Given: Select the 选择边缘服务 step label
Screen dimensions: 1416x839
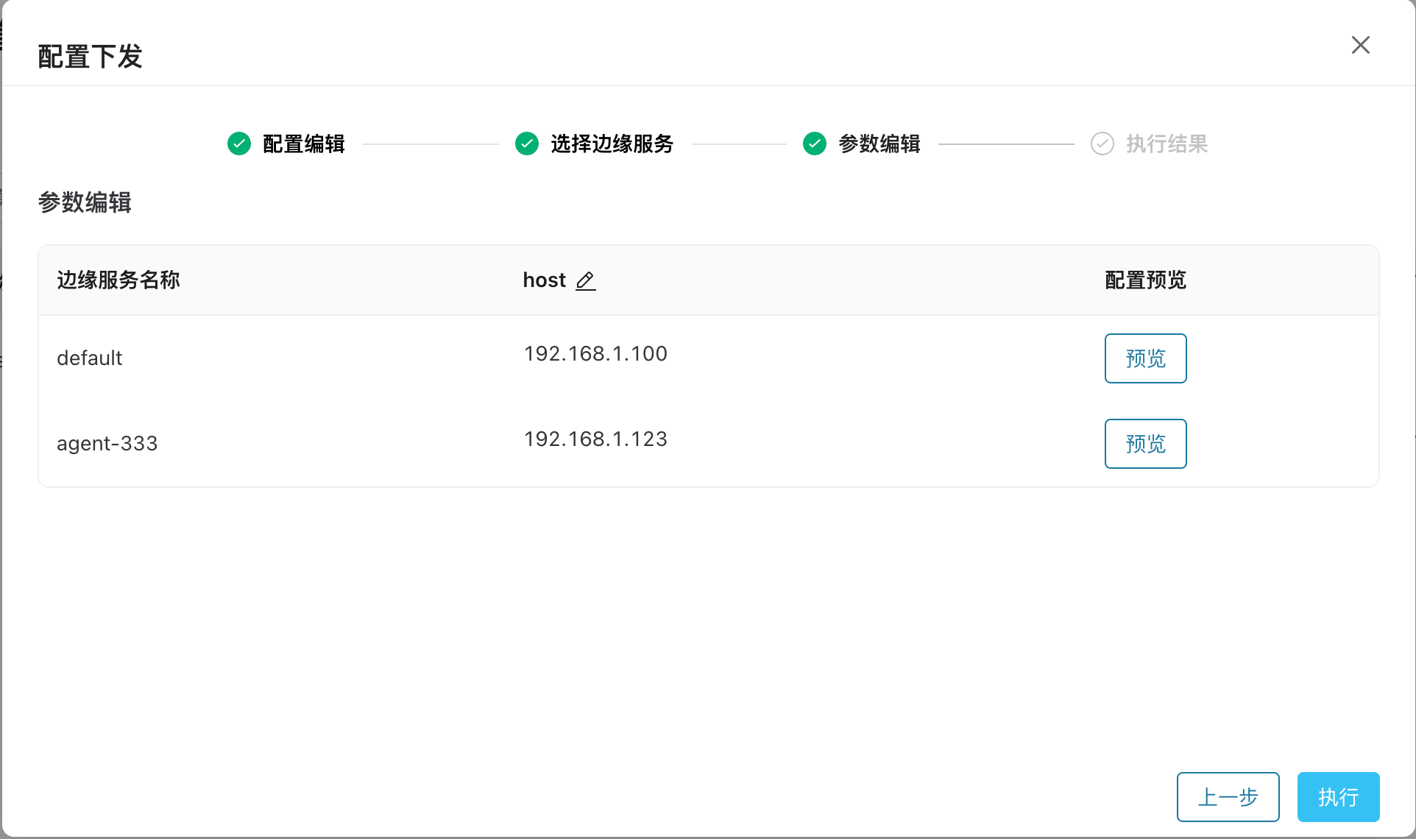Looking at the screenshot, I should (x=612, y=144).
